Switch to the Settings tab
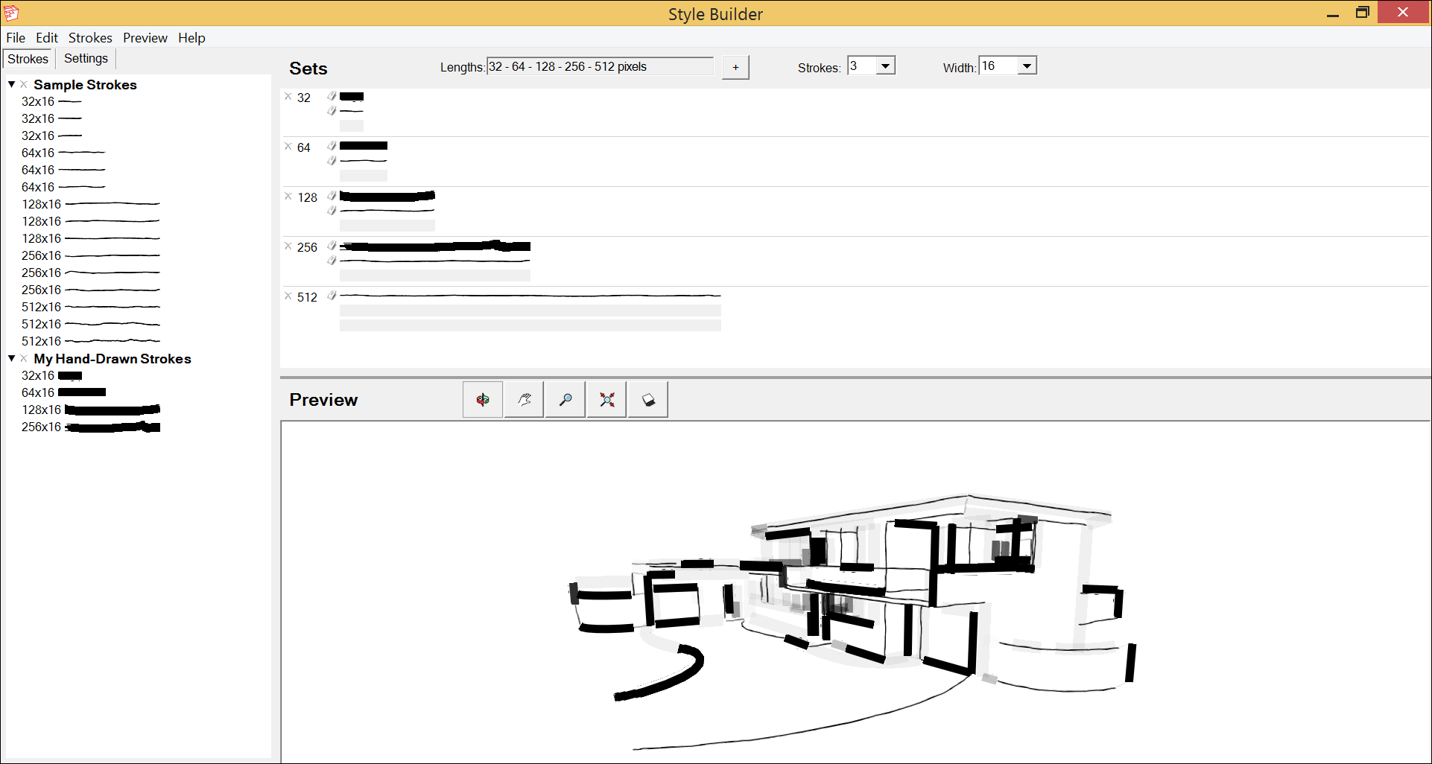This screenshot has height=764, width=1432. (85, 58)
